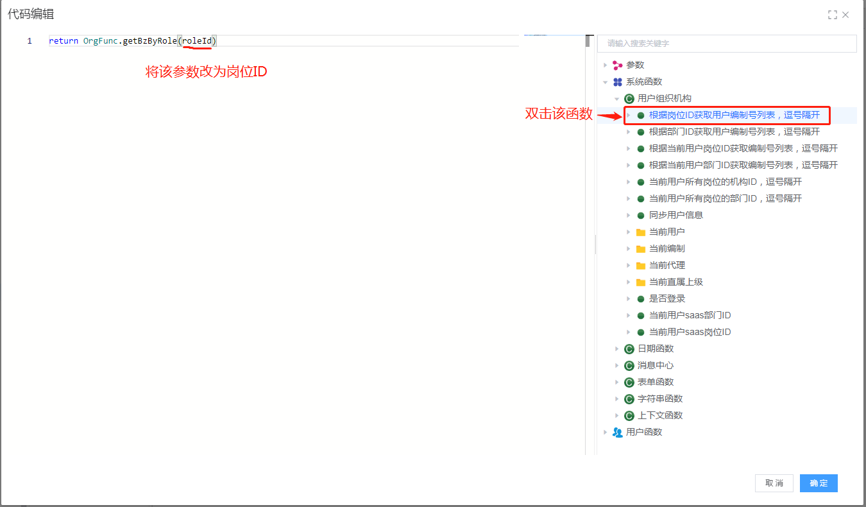Click the 日期函数 green class icon
Viewport: 866px width, 507px height.
pyautogui.click(x=629, y=348)
